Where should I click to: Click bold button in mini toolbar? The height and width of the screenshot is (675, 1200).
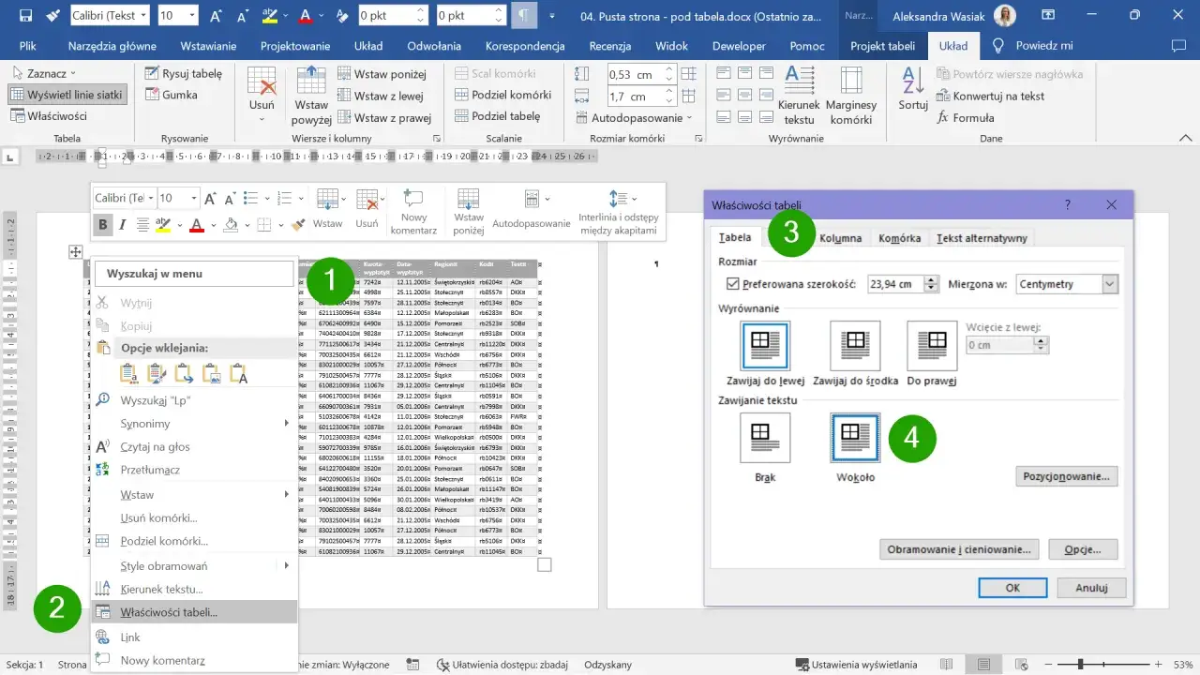click(102, 224)
